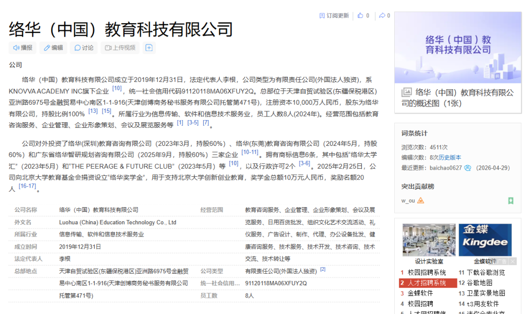Open reference [7] in the first paragraph

206,123
